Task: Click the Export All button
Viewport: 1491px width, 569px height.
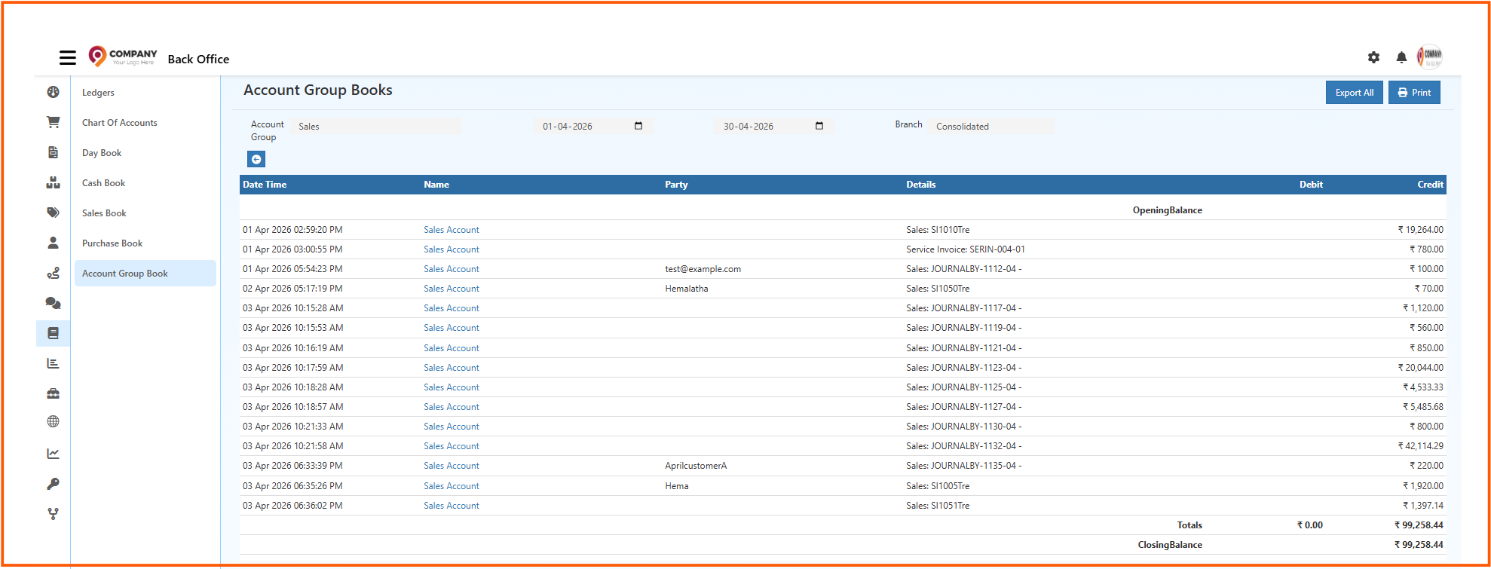Action: click(x=1354, y=93)
